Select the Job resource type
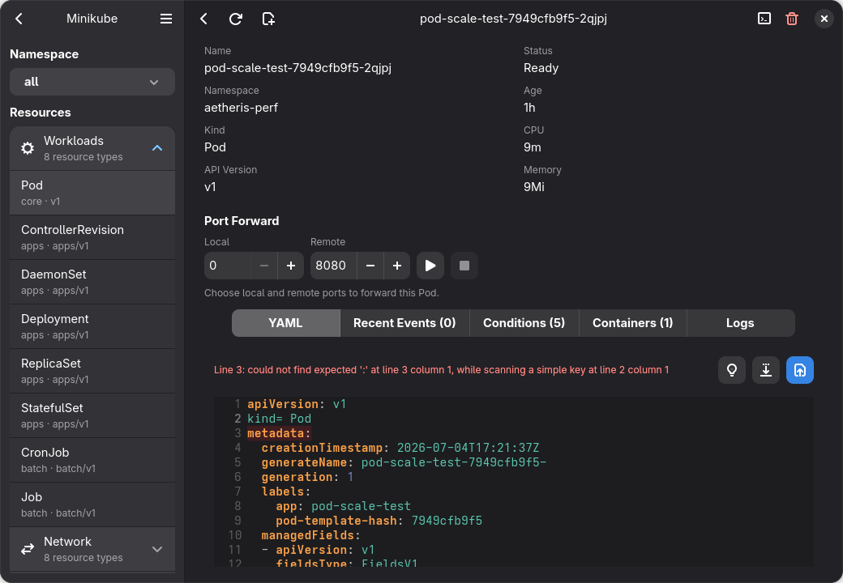843x583 pixels. point(92,504)
